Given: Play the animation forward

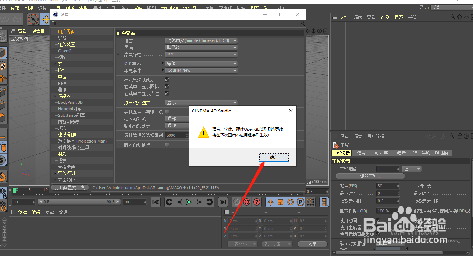Looking at the screenshot, I should pos(189,202).
